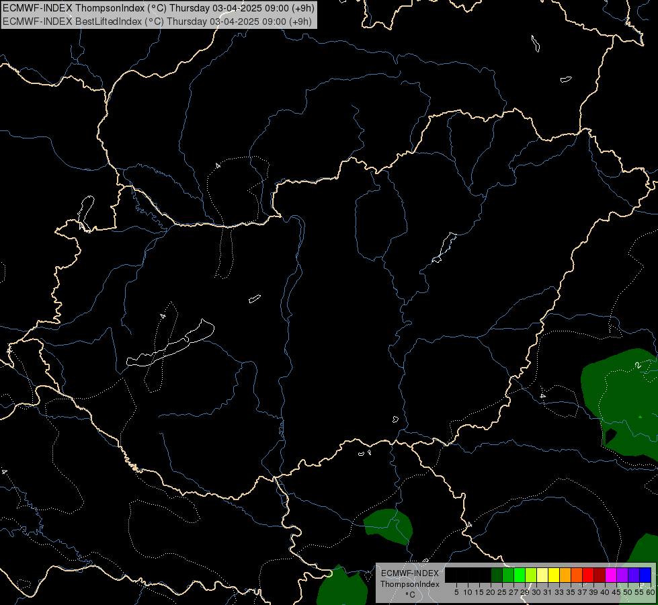The height and width of the screenshot is (605, 658).
Task: Click the legend label "ThompsonIndex"
Action: (410, 584)
